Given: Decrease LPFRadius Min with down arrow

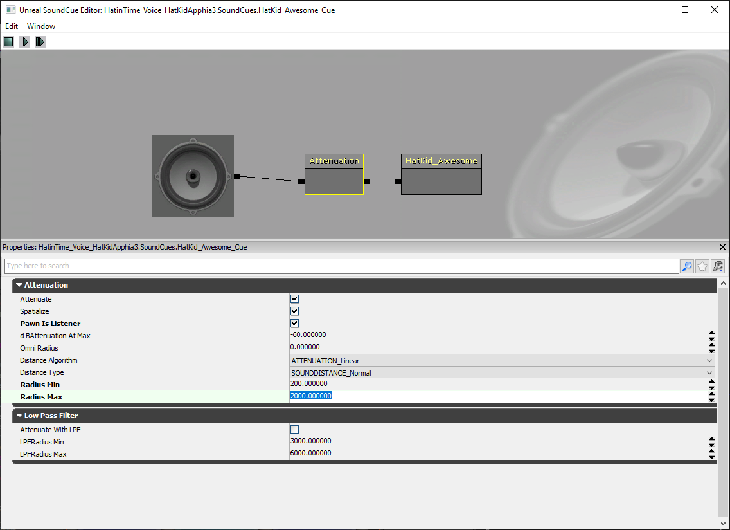Looking at the screenshot, I should 712,444.
